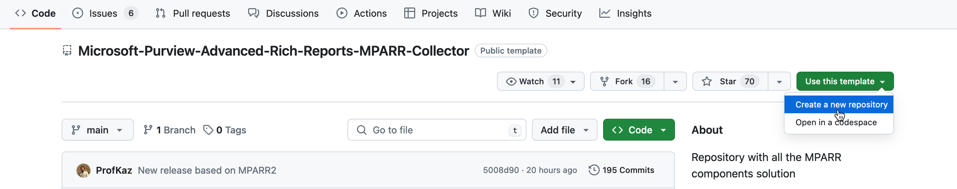Open the Issues tab

click(x=104, y=13)
